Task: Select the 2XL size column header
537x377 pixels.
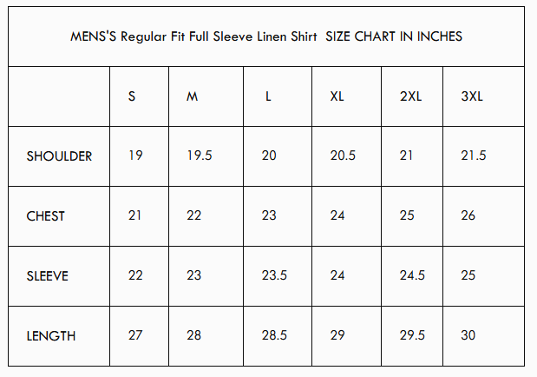Action: point(410,96)
